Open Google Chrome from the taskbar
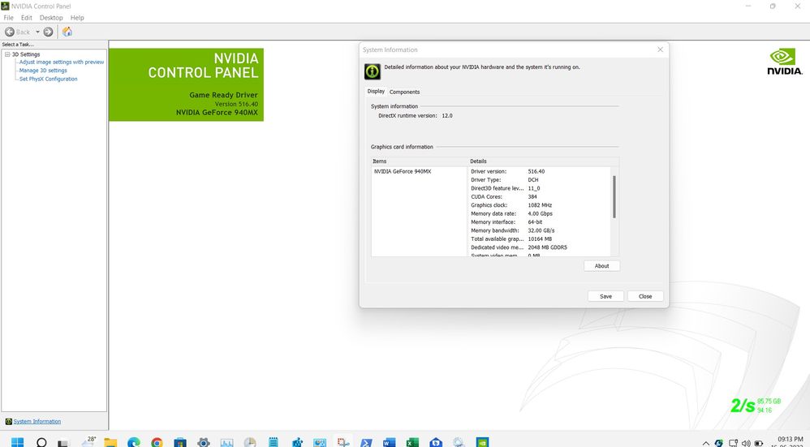 157,443
